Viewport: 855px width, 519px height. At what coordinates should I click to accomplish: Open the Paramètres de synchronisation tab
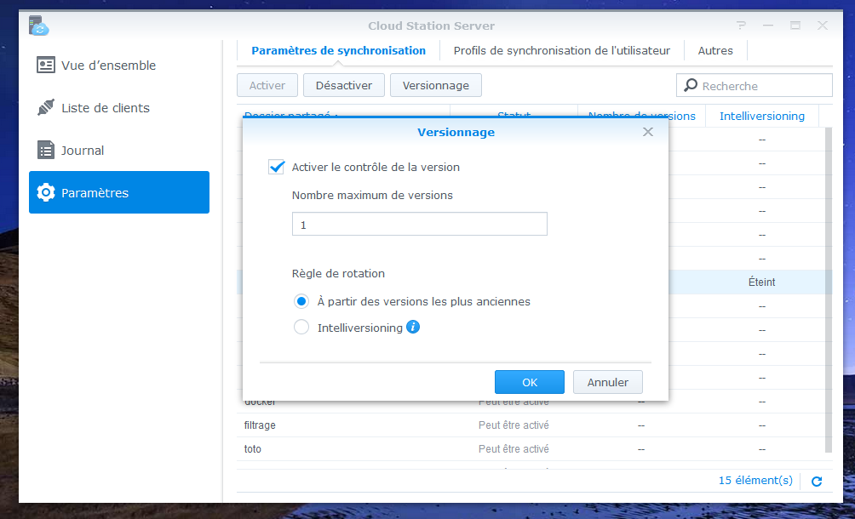[339, 51]
